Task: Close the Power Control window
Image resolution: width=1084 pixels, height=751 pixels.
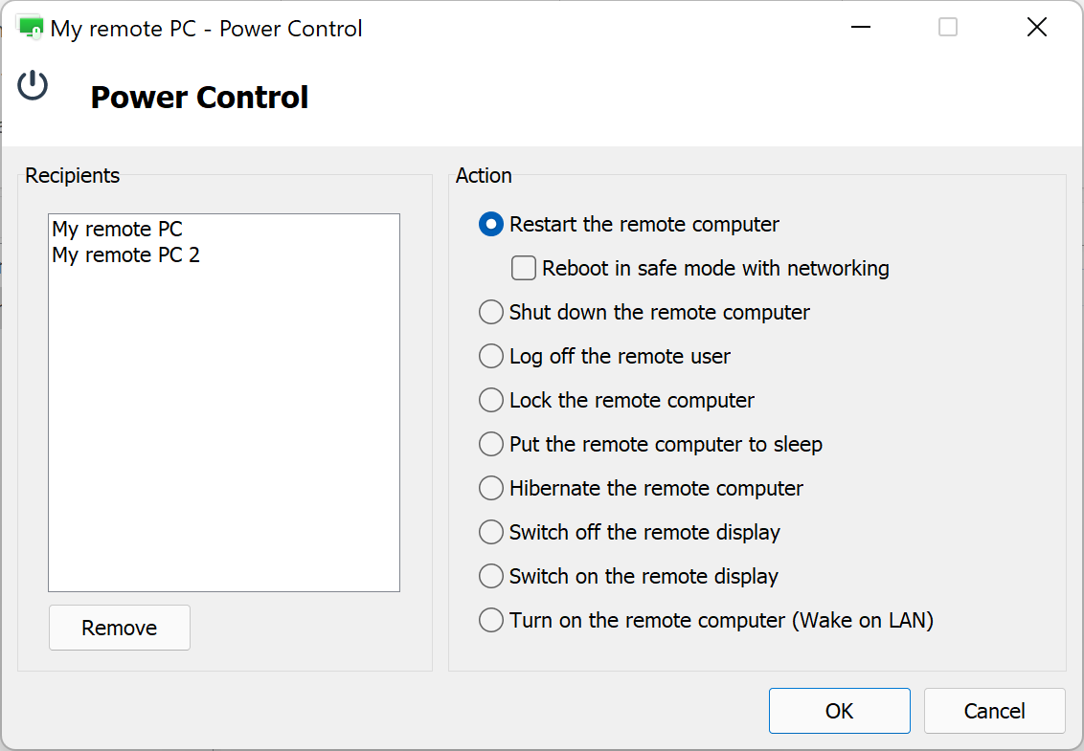Action: [1036, 28]
